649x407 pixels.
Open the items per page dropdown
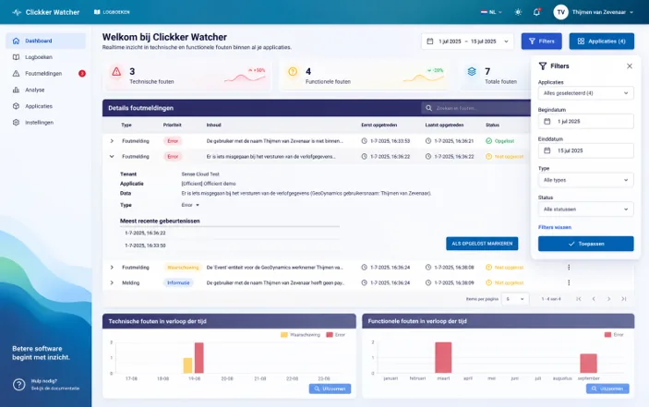(x=515, y=299)
